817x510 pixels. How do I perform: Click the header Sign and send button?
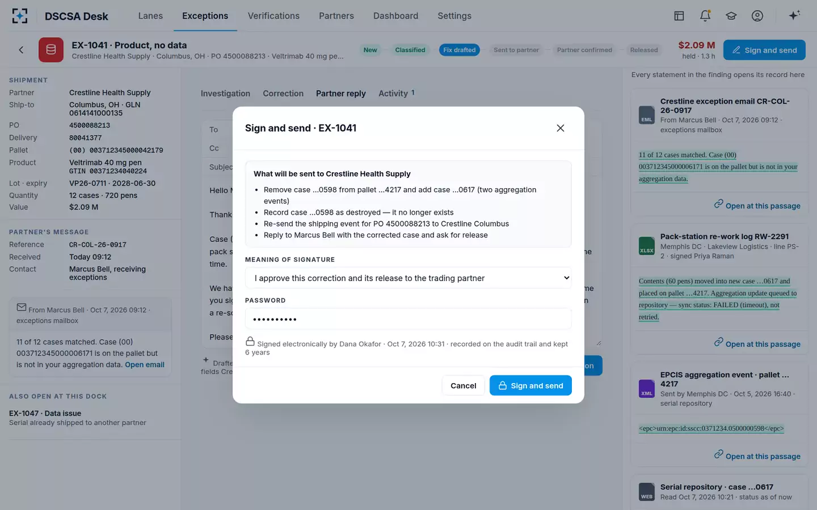click(764, 50)
